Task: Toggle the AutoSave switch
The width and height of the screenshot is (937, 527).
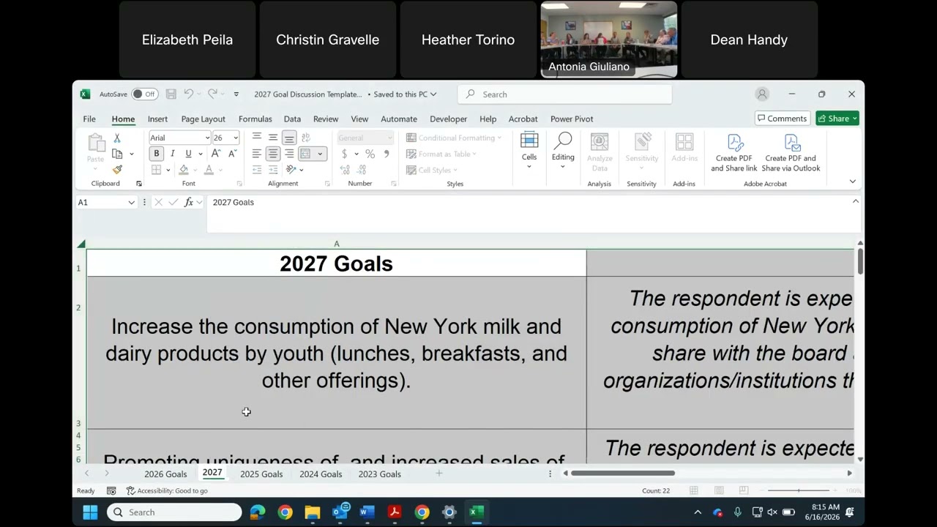Action: click(145, 94)
